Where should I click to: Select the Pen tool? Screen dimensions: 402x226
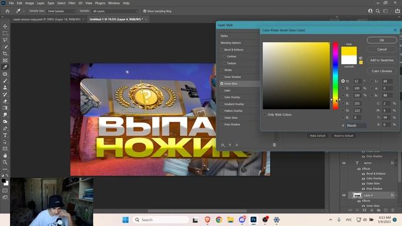[5, 128]
